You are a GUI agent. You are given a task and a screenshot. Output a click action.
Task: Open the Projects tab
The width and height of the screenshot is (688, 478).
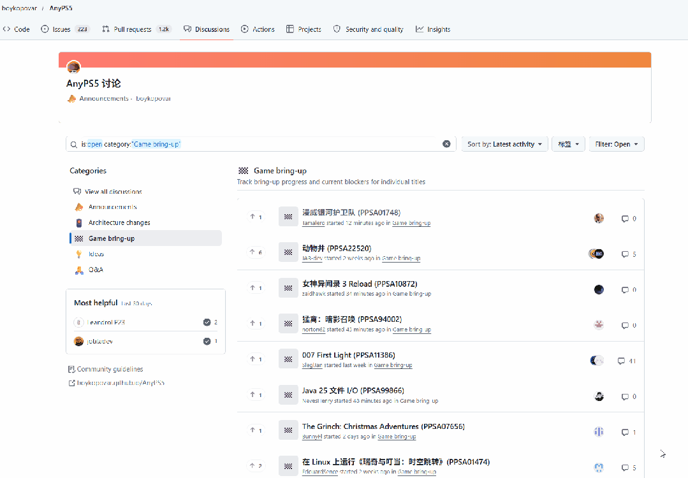coord(304,29)
